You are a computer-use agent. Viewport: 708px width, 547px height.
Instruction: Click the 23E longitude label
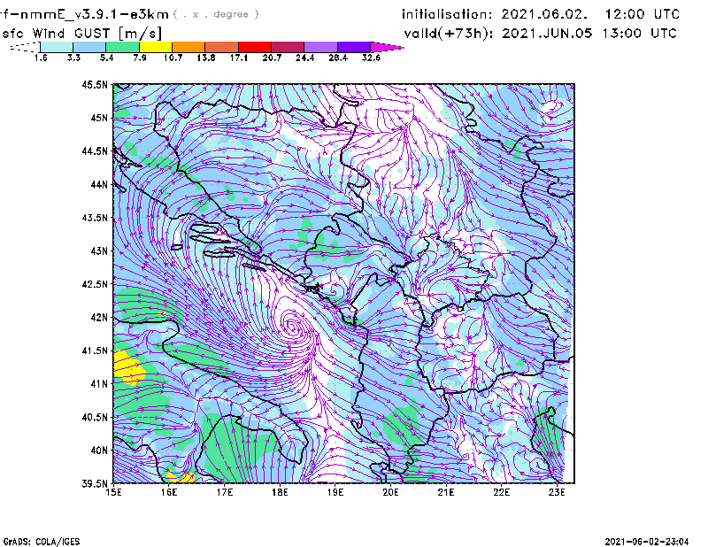tap(557, 492)
